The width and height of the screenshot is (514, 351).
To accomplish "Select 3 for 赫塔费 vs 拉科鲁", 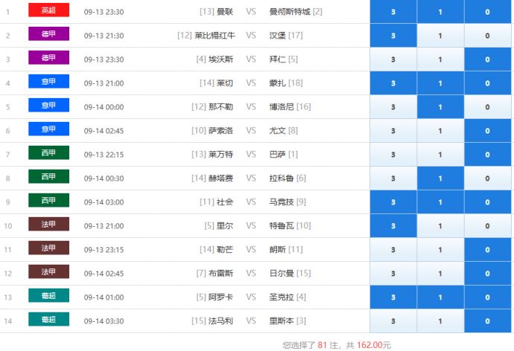I will pyautogui.click(x=393, y=178).
